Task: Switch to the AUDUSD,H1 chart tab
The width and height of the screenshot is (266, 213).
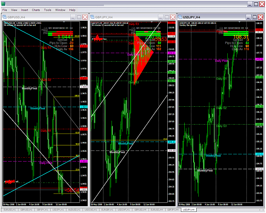Action: click(x=74, y=210)
